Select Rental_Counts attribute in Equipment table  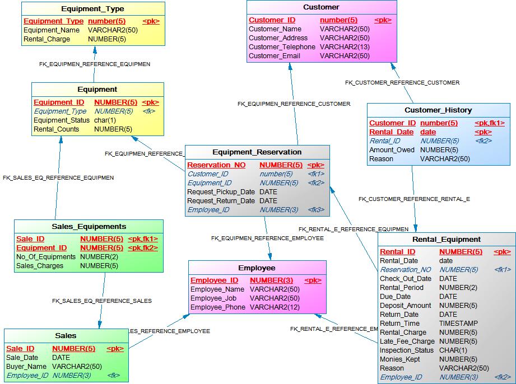coord(57,129)
